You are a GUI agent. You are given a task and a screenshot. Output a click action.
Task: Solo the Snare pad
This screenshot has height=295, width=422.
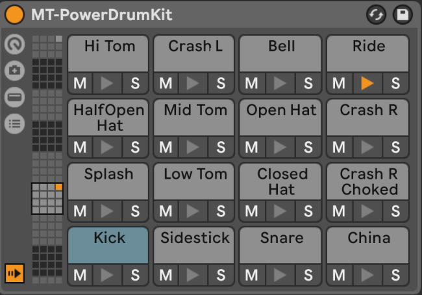(308, 275)
